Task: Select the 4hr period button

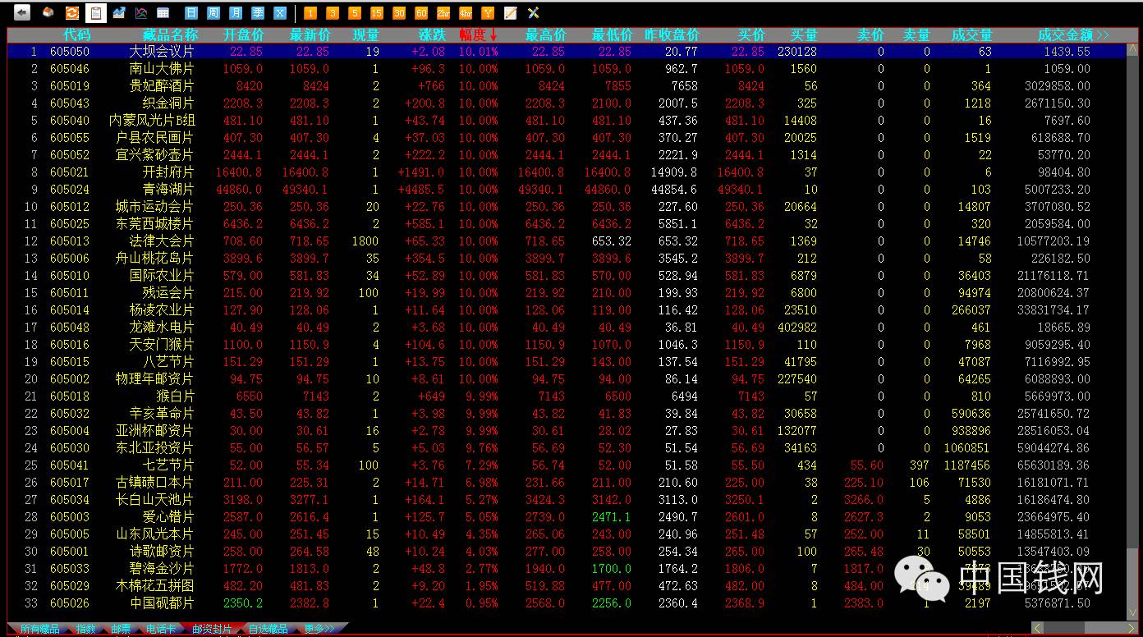Action: tap(466, 13)
